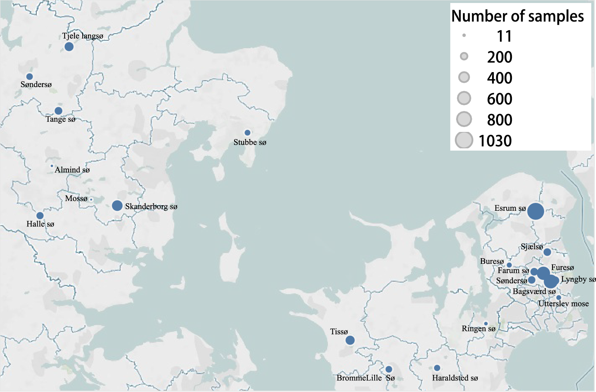
Task: Select the Almind sø tiny marker
Action: tap(52, 166)
